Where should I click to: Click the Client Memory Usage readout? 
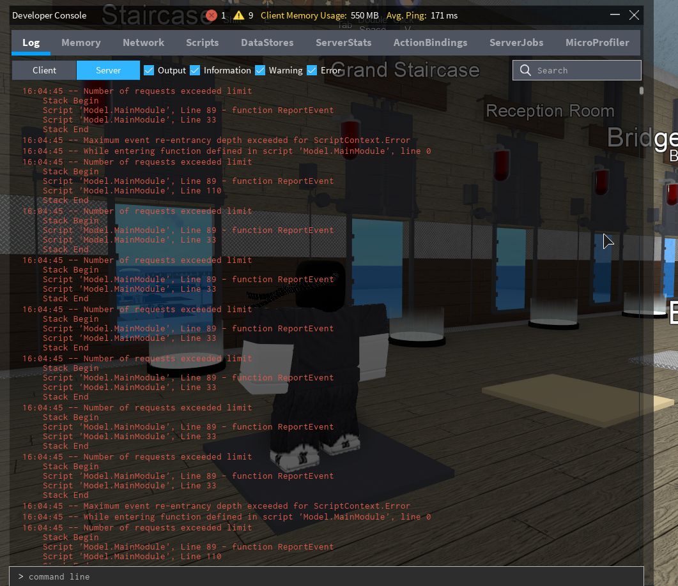tap(320, 15)
